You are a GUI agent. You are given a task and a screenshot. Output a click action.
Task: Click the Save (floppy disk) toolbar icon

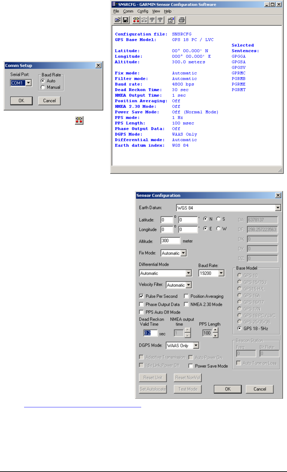125,20
